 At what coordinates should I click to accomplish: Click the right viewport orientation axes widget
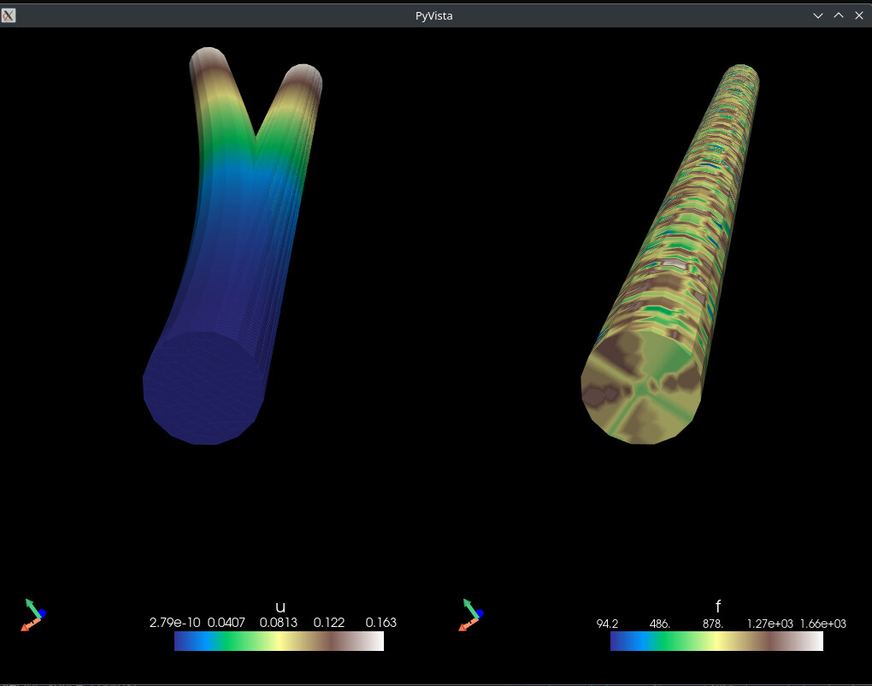[470, 615]
